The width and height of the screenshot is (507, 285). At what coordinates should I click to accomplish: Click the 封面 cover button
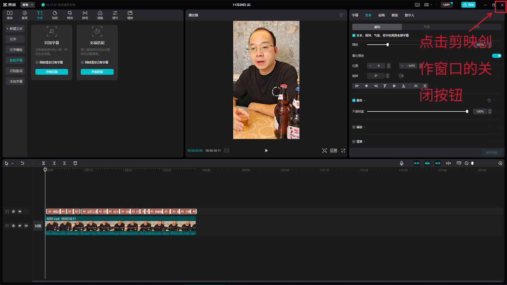click(38, 226)
